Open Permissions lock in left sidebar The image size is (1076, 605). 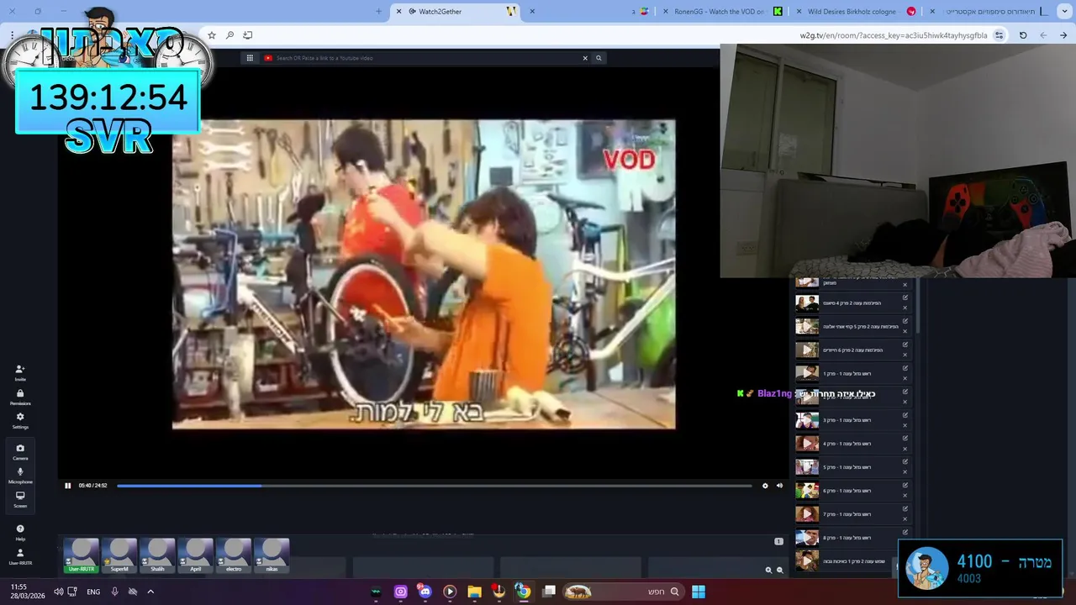tap(20, 397)
